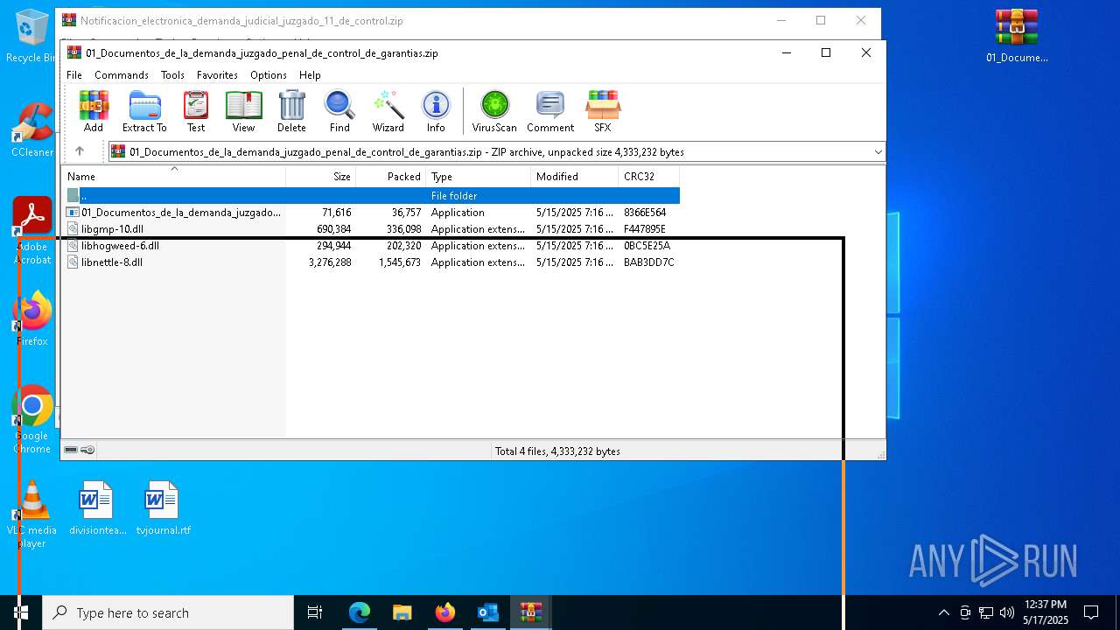Launch Microsoft Edge from taskbar
This screenshot has height=630, width=1120.
360,612
